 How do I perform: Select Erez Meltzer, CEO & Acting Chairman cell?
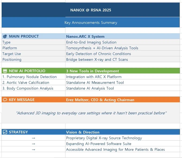pyautogui.click(x=123, y=100)
